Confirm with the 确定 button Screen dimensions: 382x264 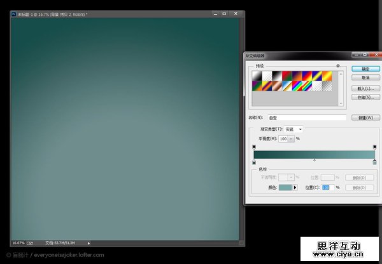(365, 69)
